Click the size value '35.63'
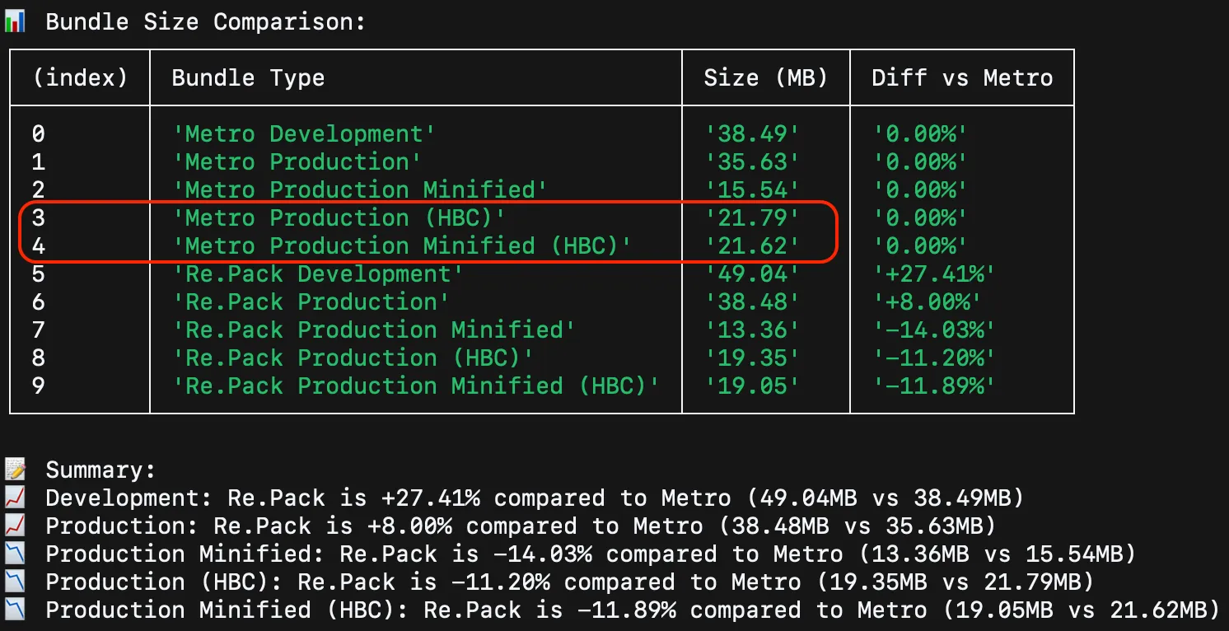The image size is (1229, 631). (x=752, y=161)
